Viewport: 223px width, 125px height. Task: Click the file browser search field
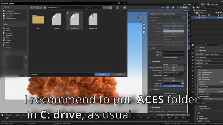pyautogui.click(x=94, y=8)
